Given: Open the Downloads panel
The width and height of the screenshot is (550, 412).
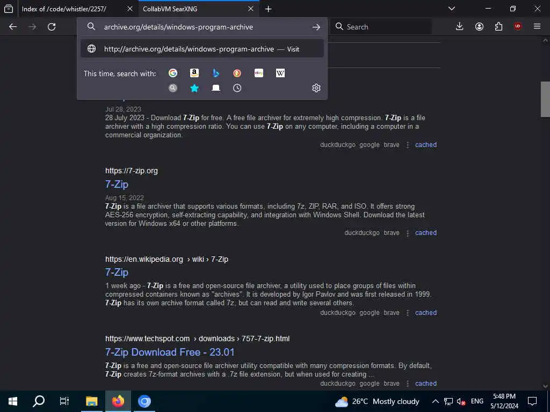Looking at the screenshot, I should (460, 27).
